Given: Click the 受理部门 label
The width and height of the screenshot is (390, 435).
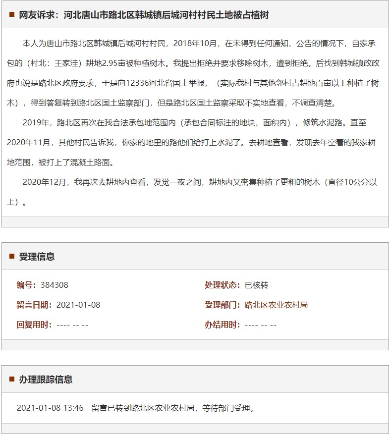Looking at the screenshot, I should pyautogui.click(x=223, y=305).
